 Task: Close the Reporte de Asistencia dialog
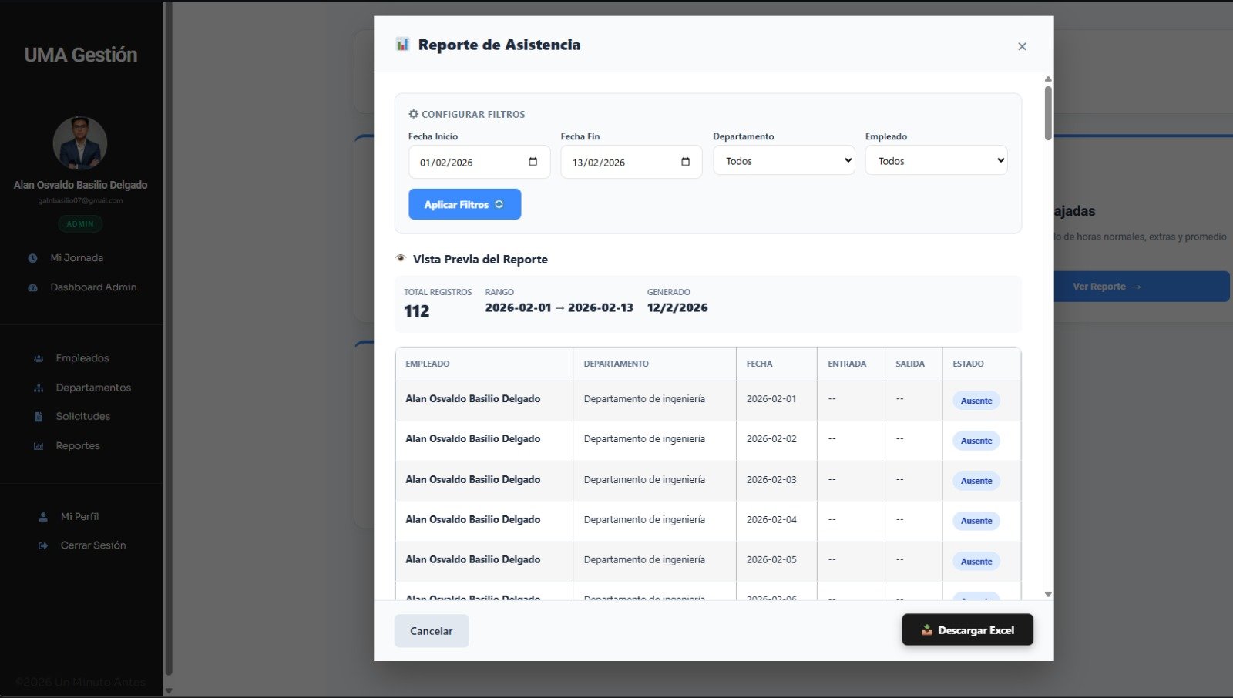point(1022,46)
